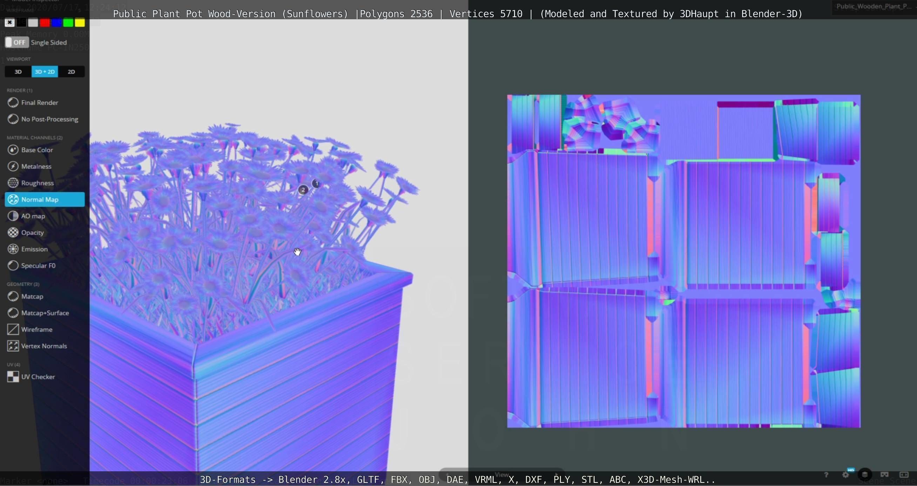Enter VR mode with headset icon
This screenshot has height=486, width=917.
pyautogui.click(x=885, y=475)
